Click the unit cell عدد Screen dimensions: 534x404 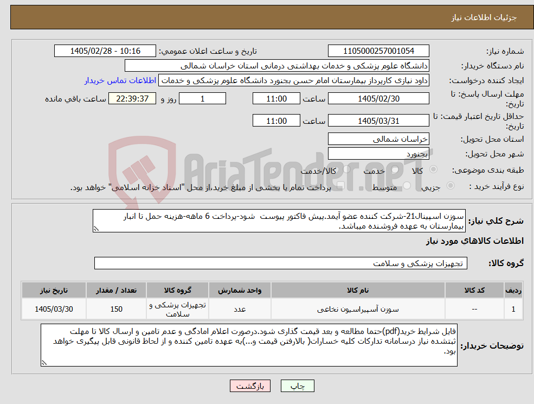(x=240, y=309)
